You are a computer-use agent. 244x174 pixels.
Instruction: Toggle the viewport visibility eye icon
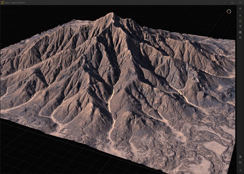[x=240, y=15]
